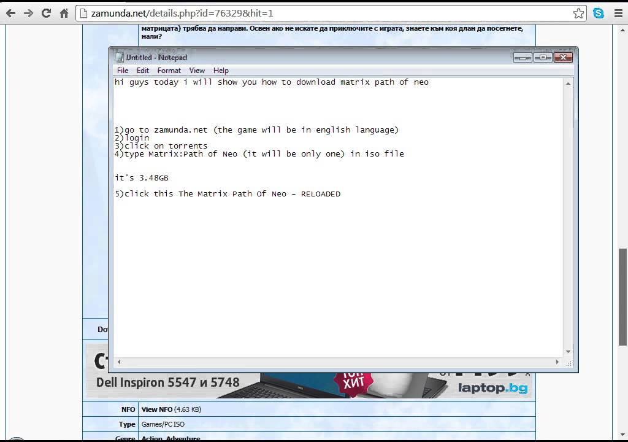Click the browser page scrollbar thumb
Screen dimensions: 628x442
pyautogui.click(x=622, y=297)
